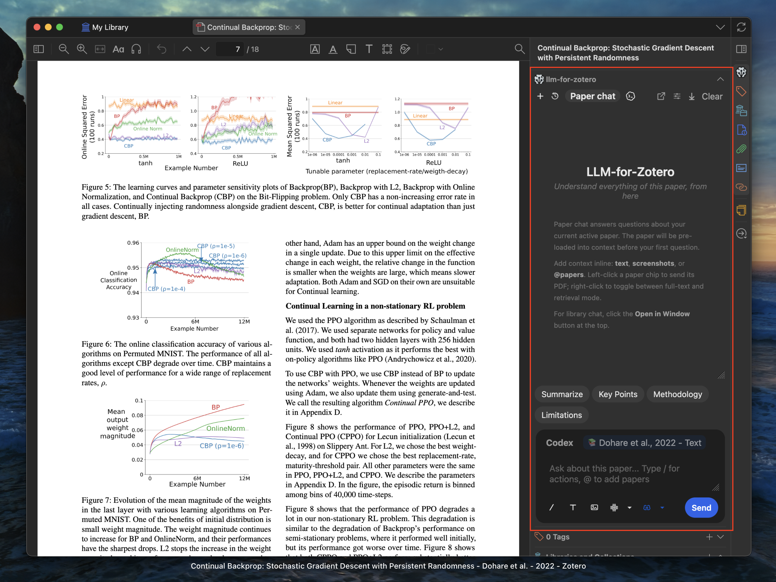Open the locate menu arrow icon
This screenshot has width=776, height=582.
741,234
